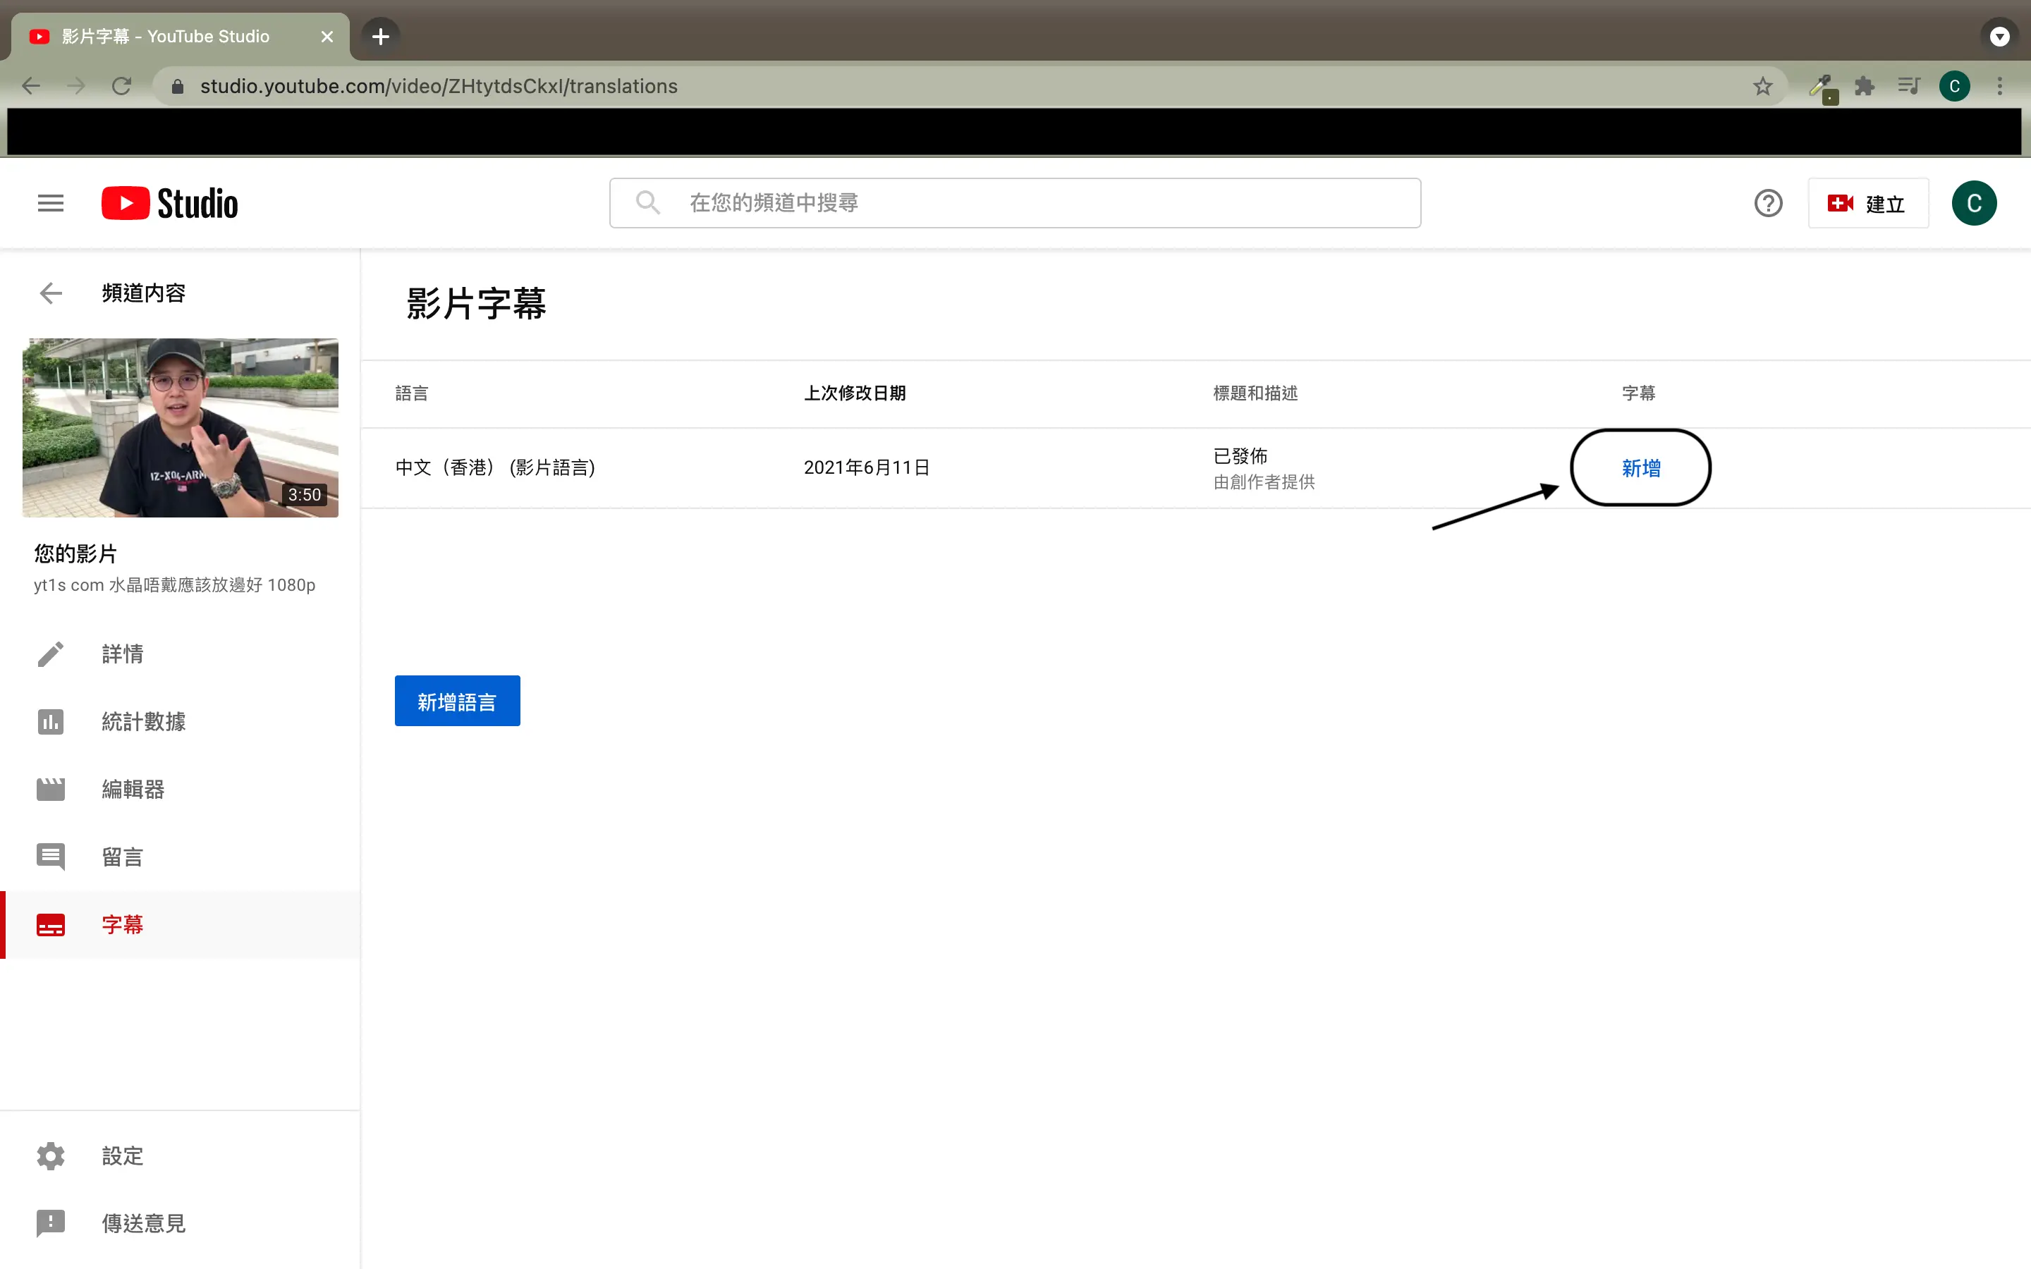Viewport: 2031px width, 1269px height.
Task: Open 設定 settings gear
Action: point(123,1155)
